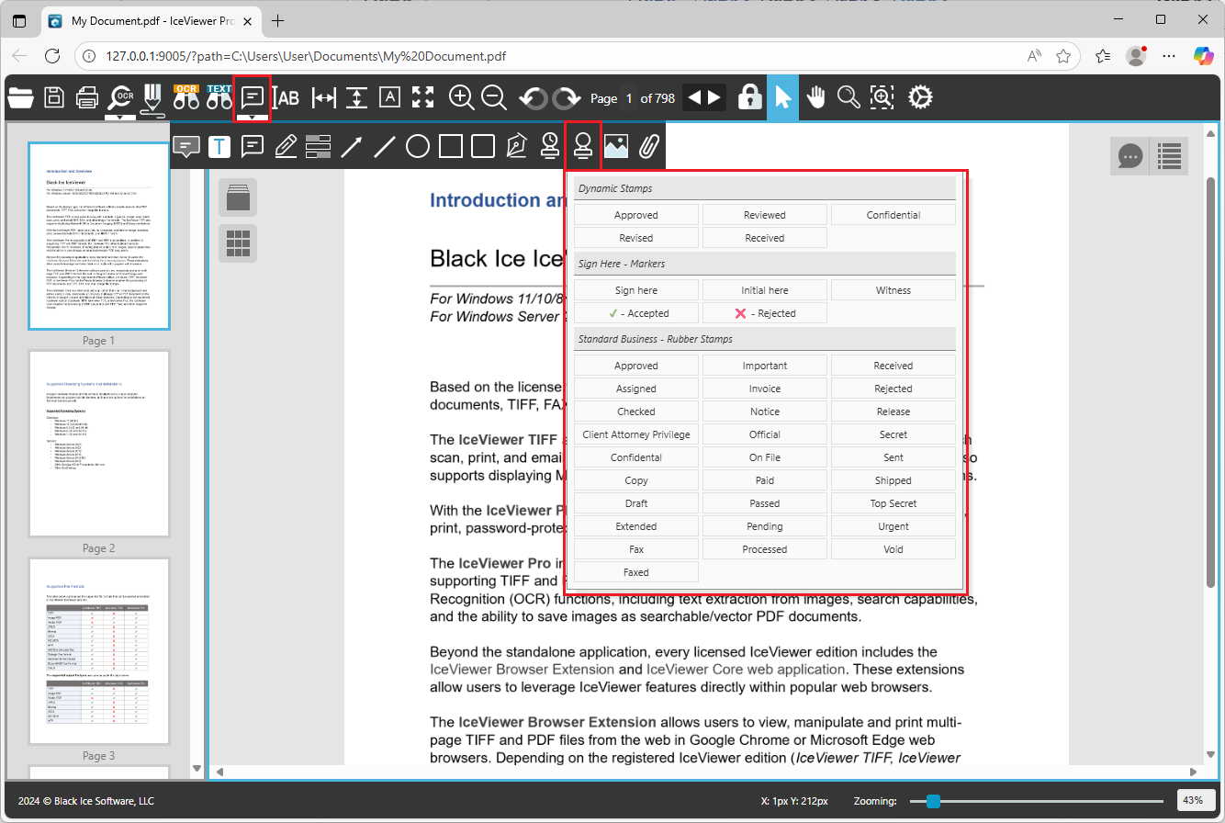Select the clock time stamp tool
The width and height of the screenshot is (1225, 823).
[x=549, y=146]
